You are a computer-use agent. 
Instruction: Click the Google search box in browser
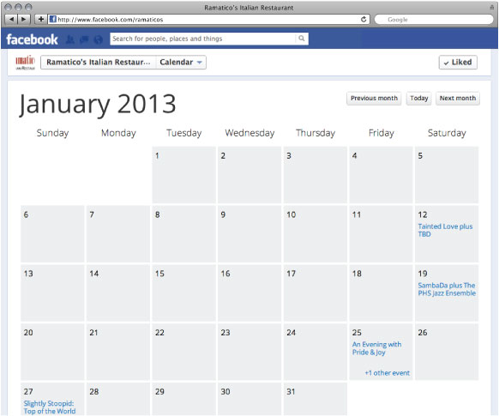(x=434, y=20)
